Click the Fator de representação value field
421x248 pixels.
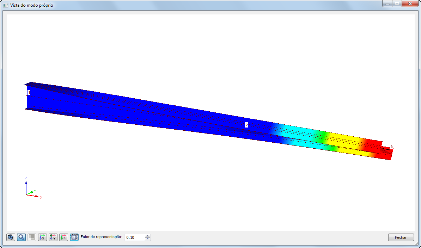135,237
